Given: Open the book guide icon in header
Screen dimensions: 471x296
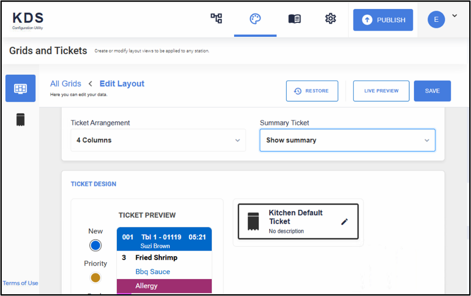Looking at the screenshot, I should click(x=294, y=19).
